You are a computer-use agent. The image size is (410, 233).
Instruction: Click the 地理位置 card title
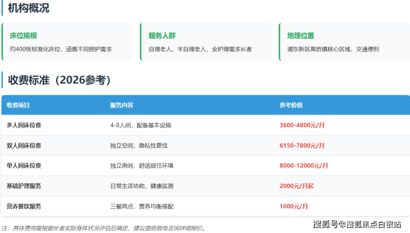pyautogui.click(x=300, y=36)
